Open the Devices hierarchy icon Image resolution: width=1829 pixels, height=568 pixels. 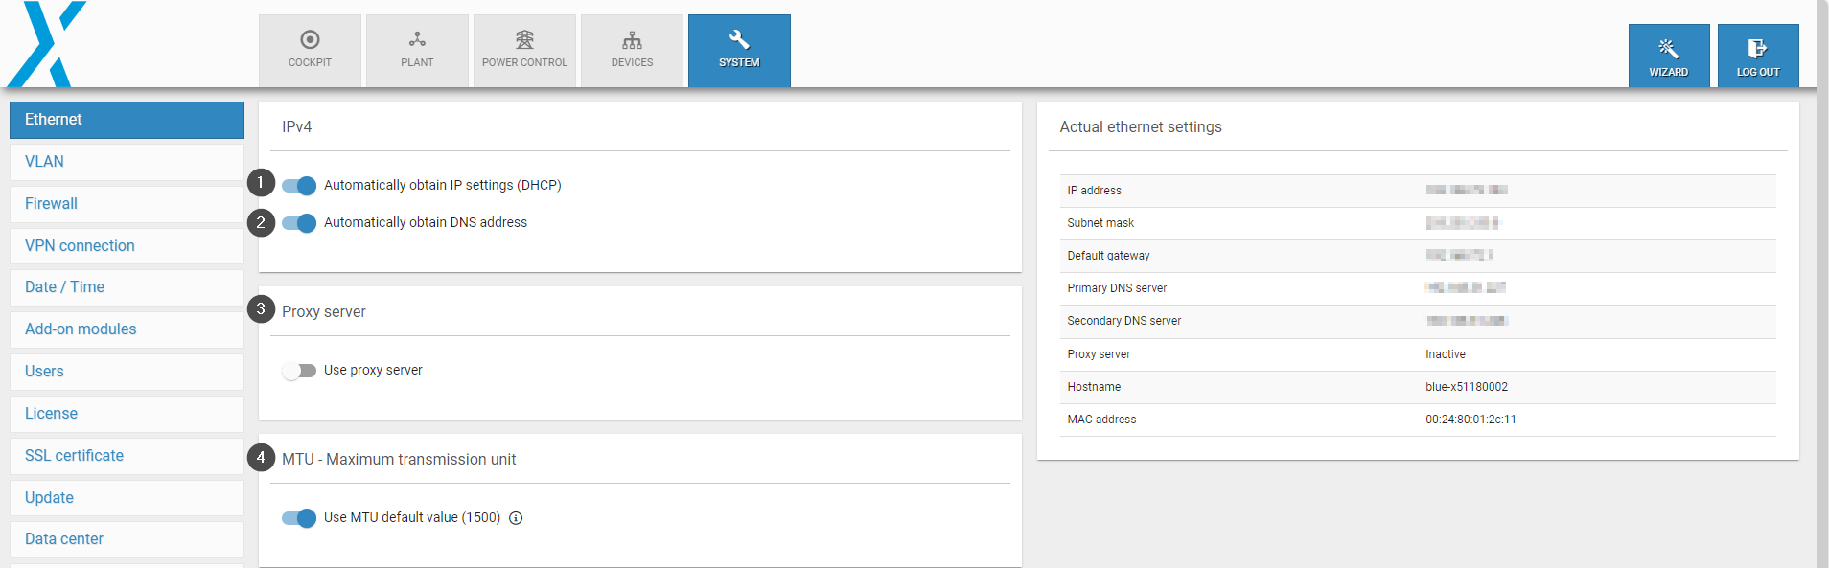click(632, 39)
